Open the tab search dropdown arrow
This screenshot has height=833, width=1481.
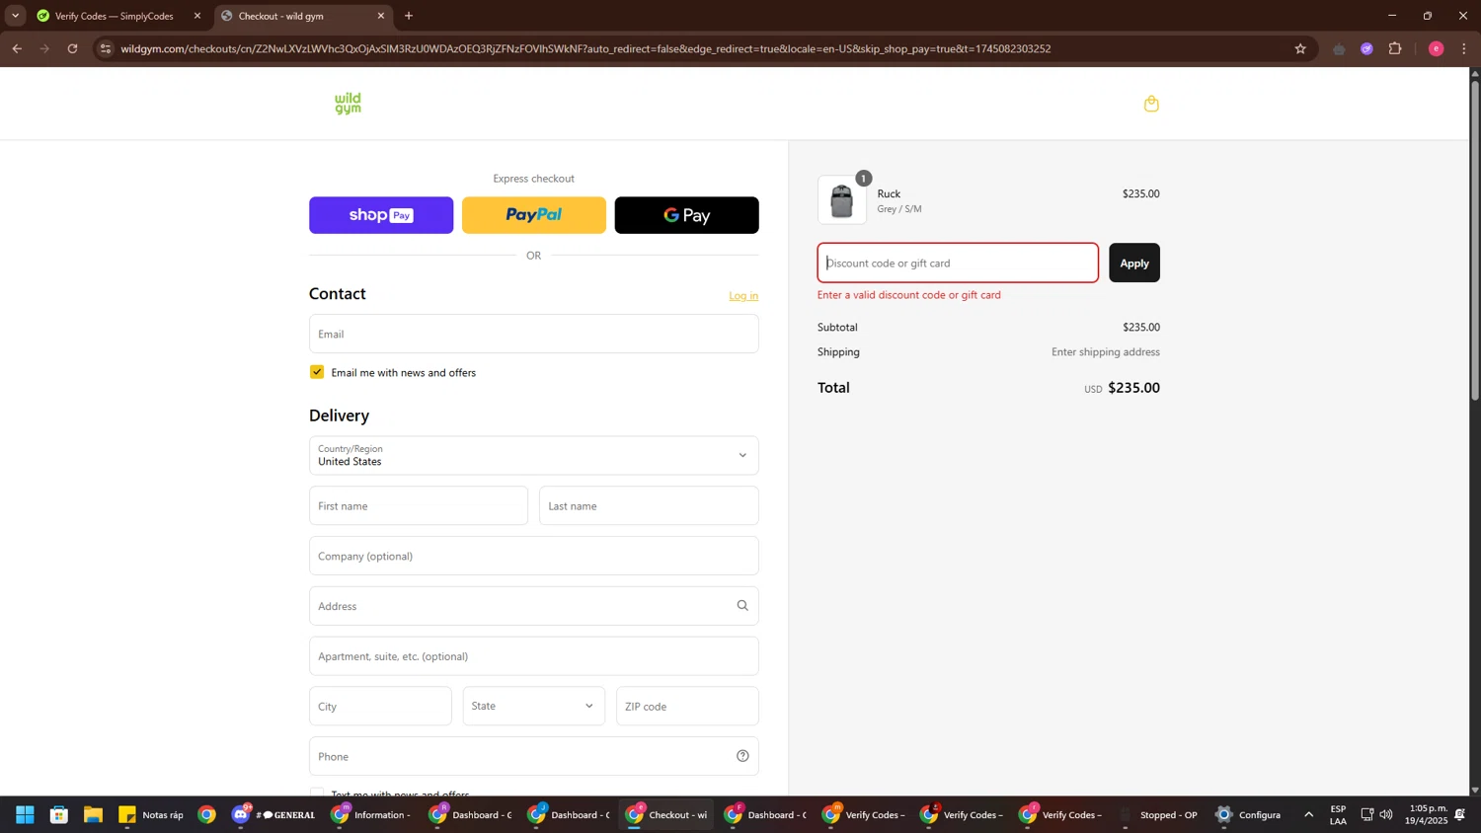(15, 16)
